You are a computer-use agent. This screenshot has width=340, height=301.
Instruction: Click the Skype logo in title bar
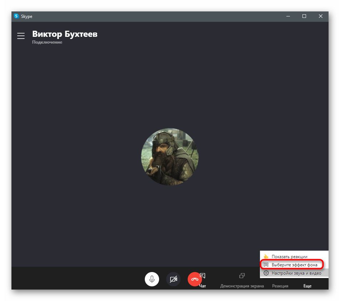[x=16, y=16]
